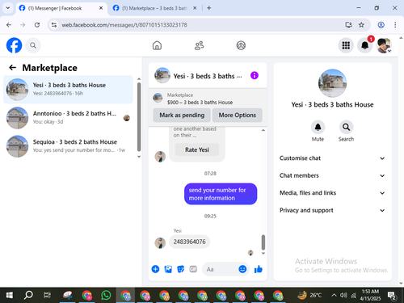Open the Facebook search magnifier

33,45
